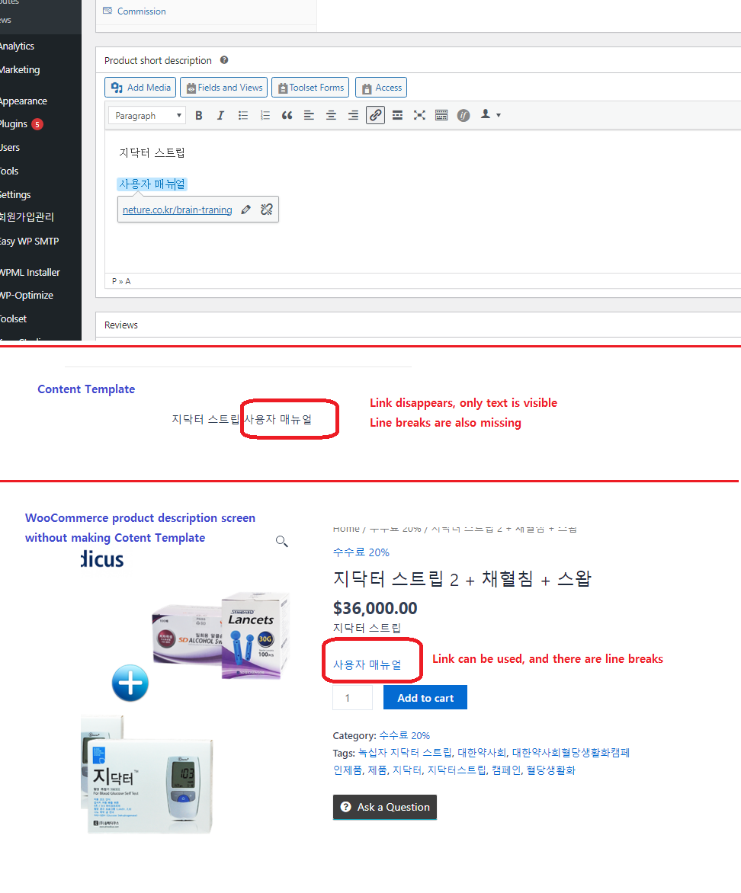The image size is (741, 893).
Task: Insert Read More tag
Action: pos(397,116)
